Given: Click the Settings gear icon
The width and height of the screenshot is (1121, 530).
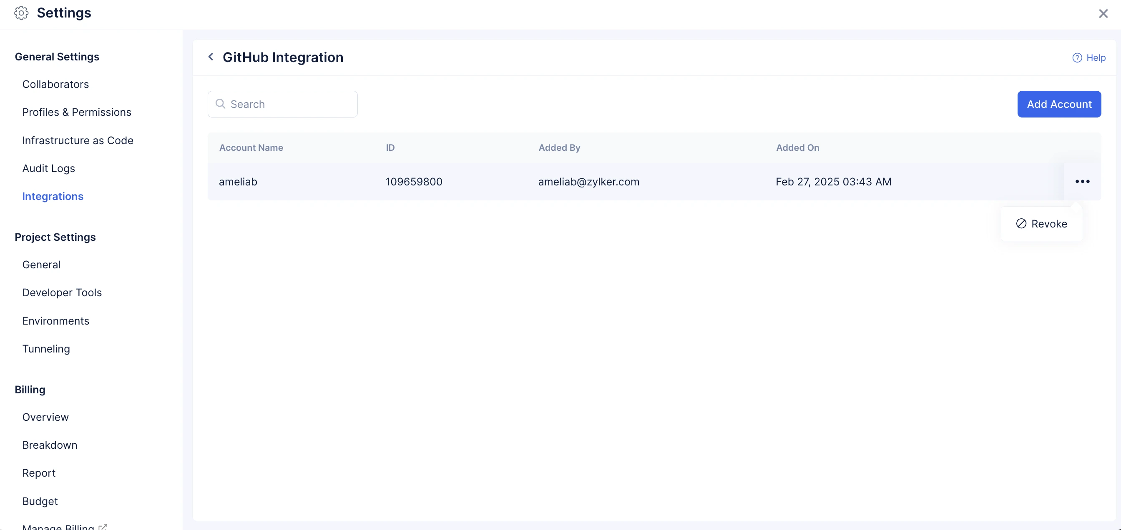Looking at the screenshot, I should [21, 13].
